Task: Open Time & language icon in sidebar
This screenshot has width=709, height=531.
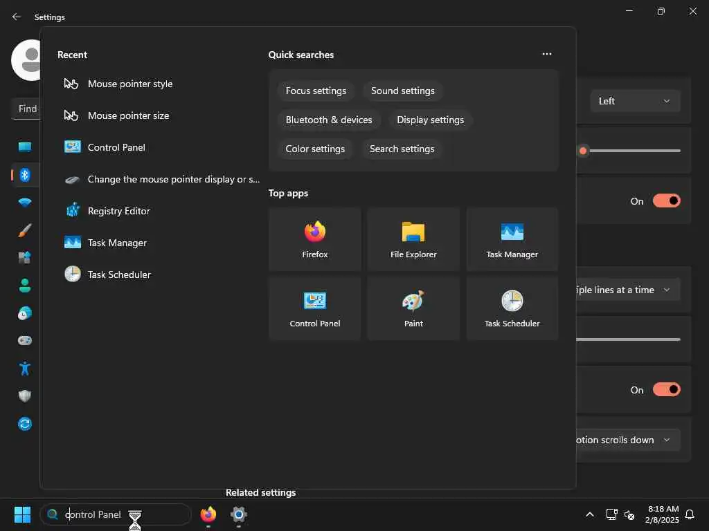Action: pyautogui.click(x=25, y=313)
